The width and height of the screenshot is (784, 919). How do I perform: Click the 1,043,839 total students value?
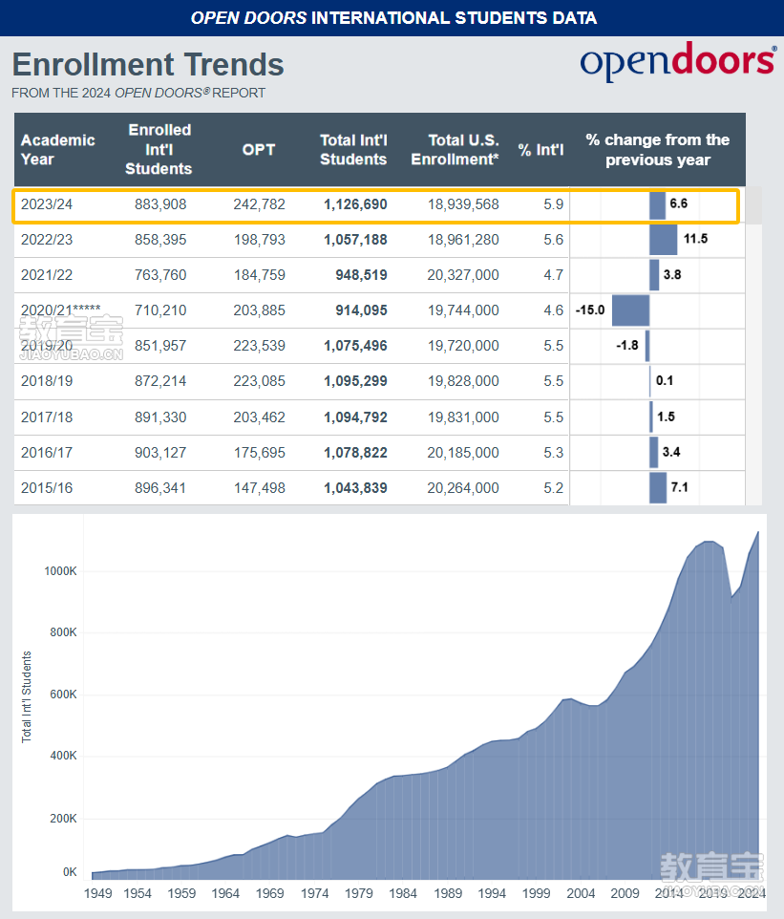355,487
